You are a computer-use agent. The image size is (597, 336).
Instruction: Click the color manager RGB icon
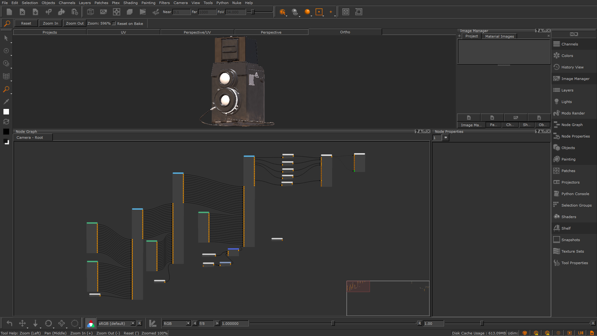coord(90,324)
